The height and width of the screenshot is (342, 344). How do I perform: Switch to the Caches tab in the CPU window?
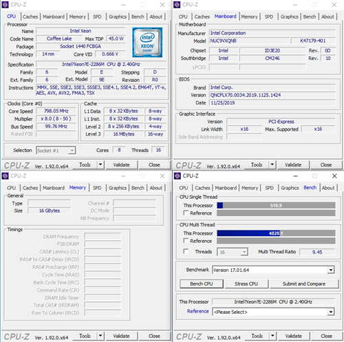(30, 17)
